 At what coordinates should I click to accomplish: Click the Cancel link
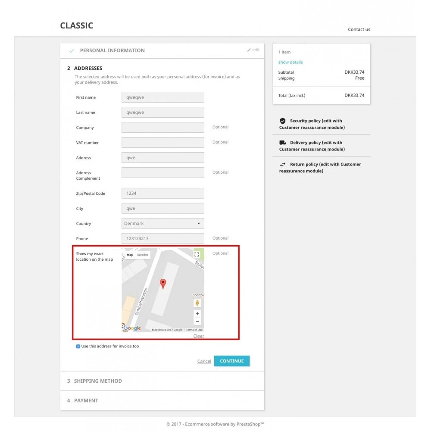pos(204,361)
